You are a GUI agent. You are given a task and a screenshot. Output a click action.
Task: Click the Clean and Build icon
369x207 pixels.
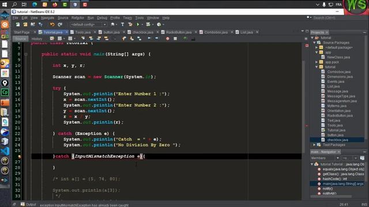130,24
